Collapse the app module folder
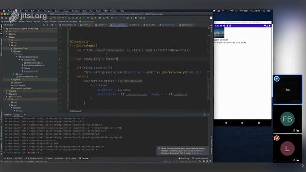 tap(7, 37)
